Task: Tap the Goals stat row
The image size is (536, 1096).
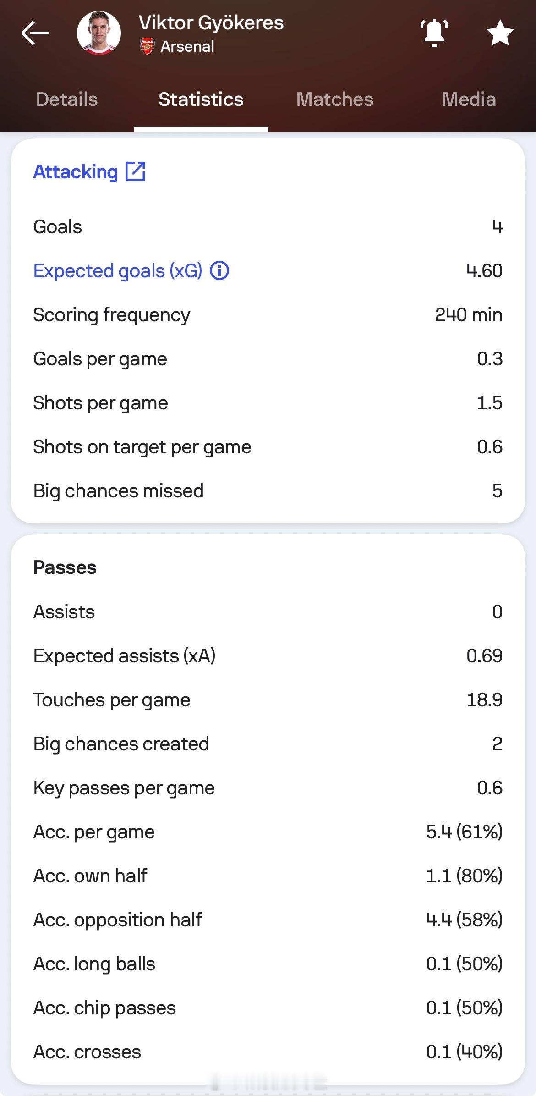Action: 268,227
